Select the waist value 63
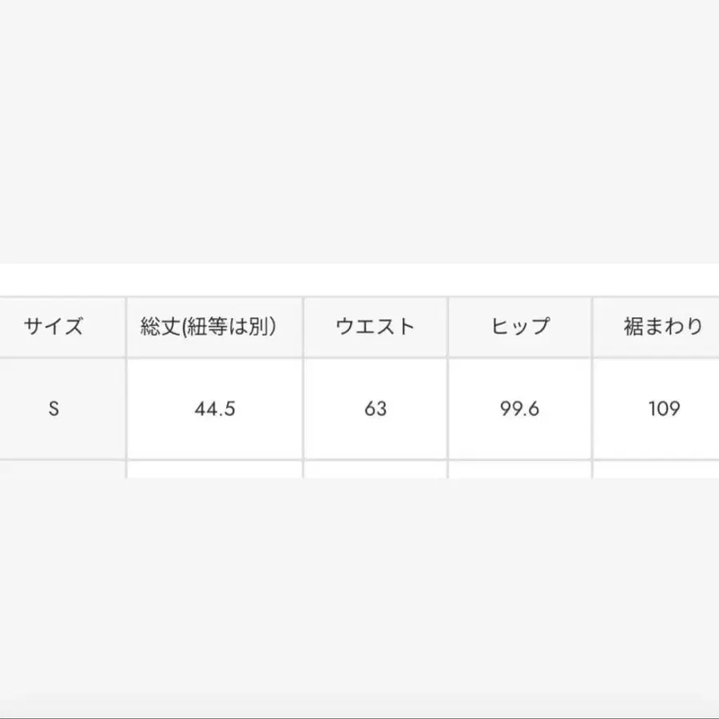 tap(375, 408)
